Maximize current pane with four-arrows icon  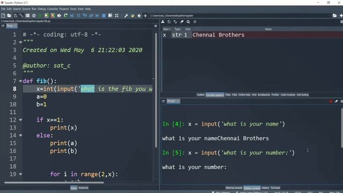(x=117, y=16)
